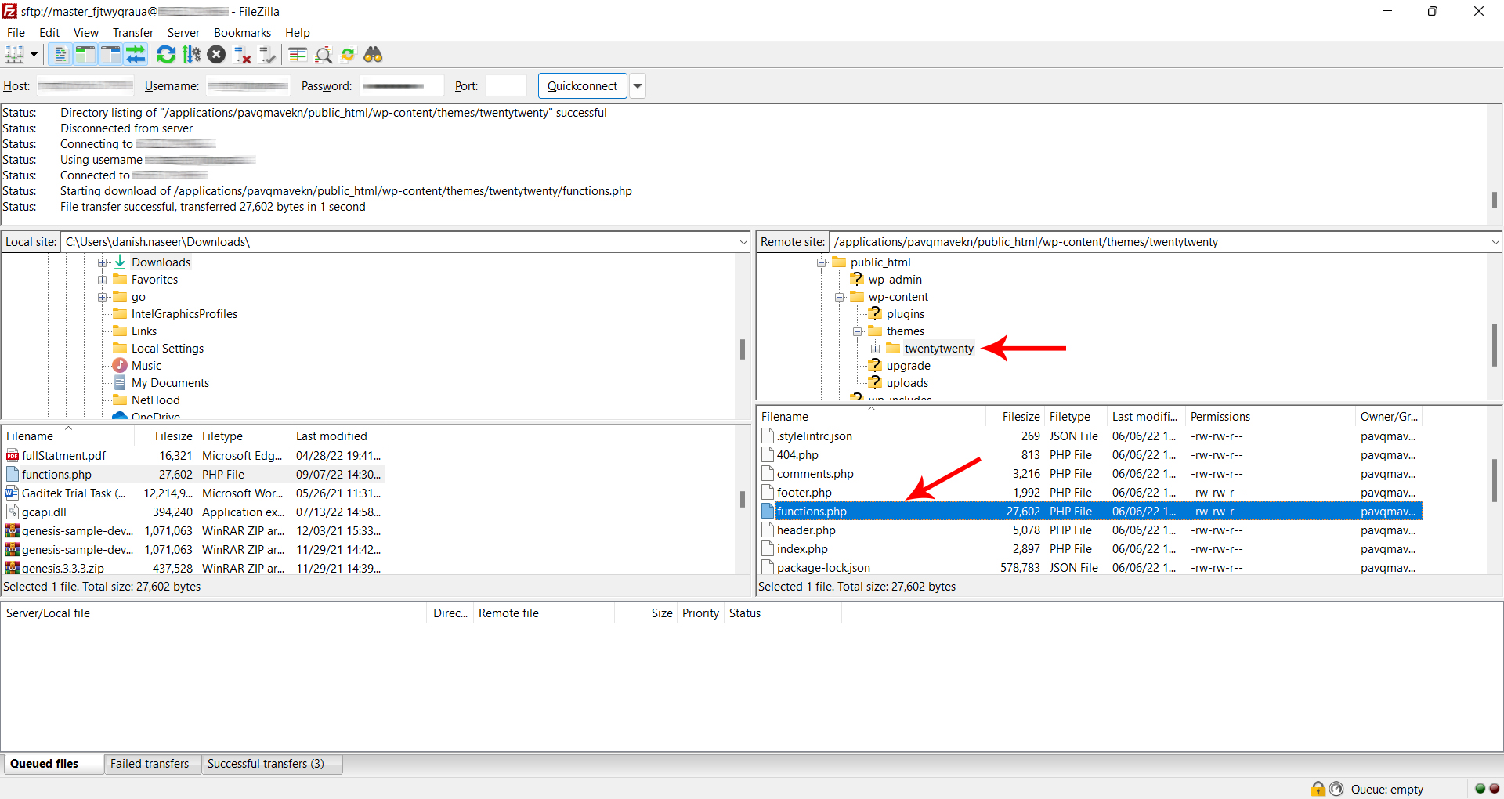This screenshot has height=799, width=1504.
Task: Click the Port input field
Action: [x=505, y=86]
